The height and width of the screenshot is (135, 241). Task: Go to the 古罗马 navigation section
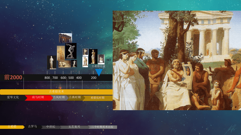tap(33, 127)
